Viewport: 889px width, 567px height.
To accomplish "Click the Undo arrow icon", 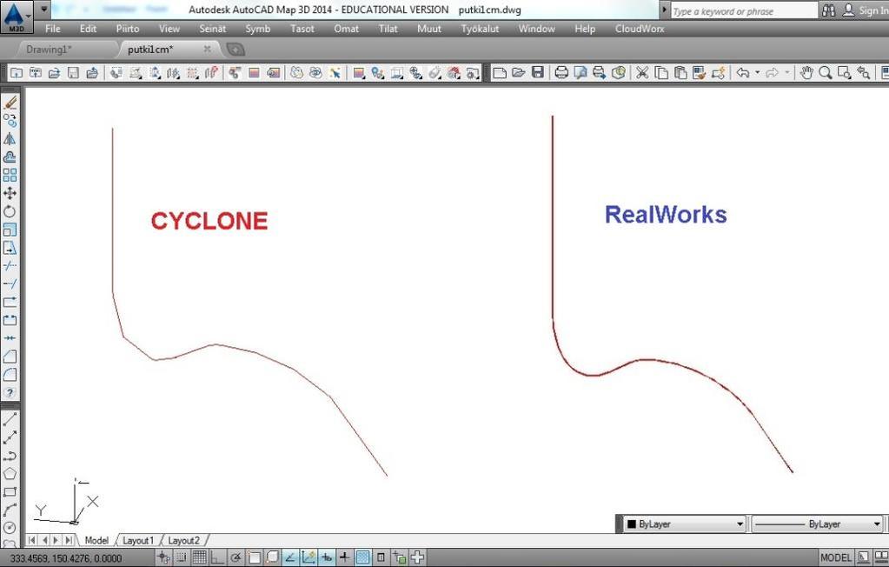I will tap(743, 73).
